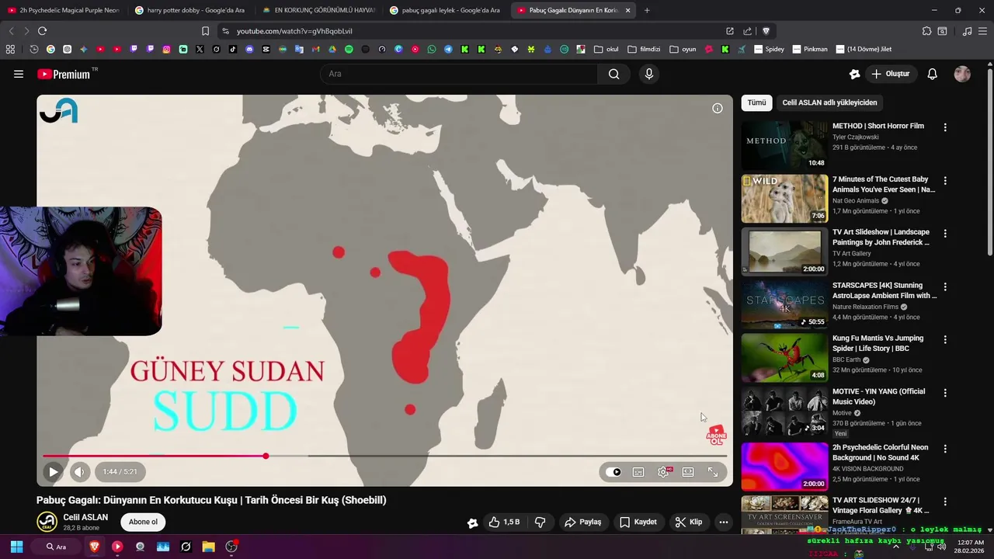Open options for 2h Psychedelic Colorful Neon
This screenshot has width=994, height=559.
[x=945, y=449]
